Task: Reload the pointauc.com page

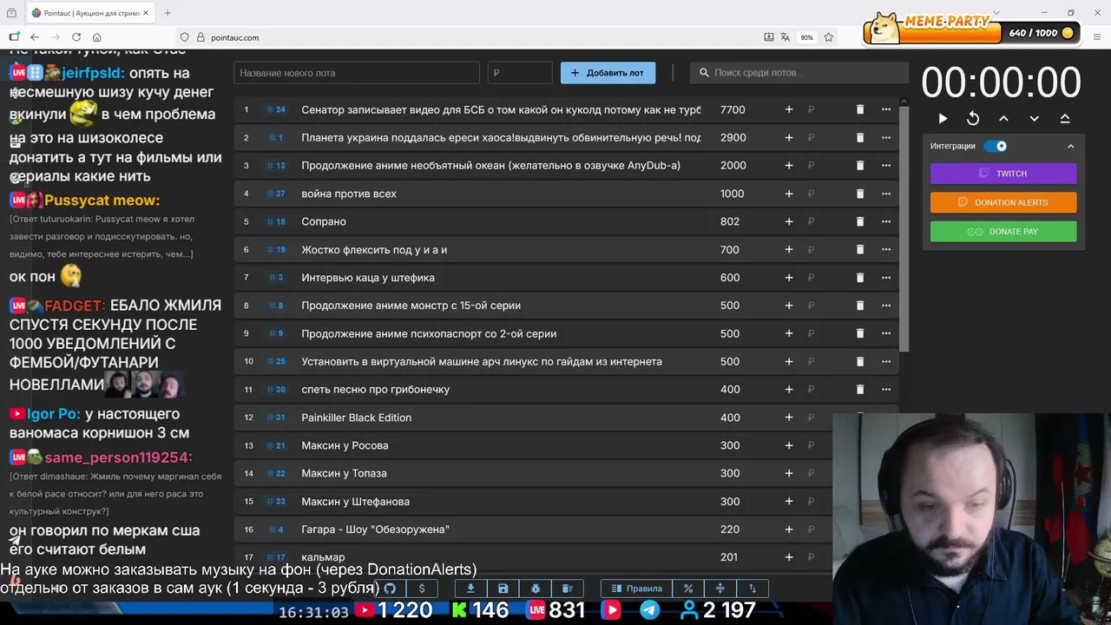Action: click(x=76, y=37)
